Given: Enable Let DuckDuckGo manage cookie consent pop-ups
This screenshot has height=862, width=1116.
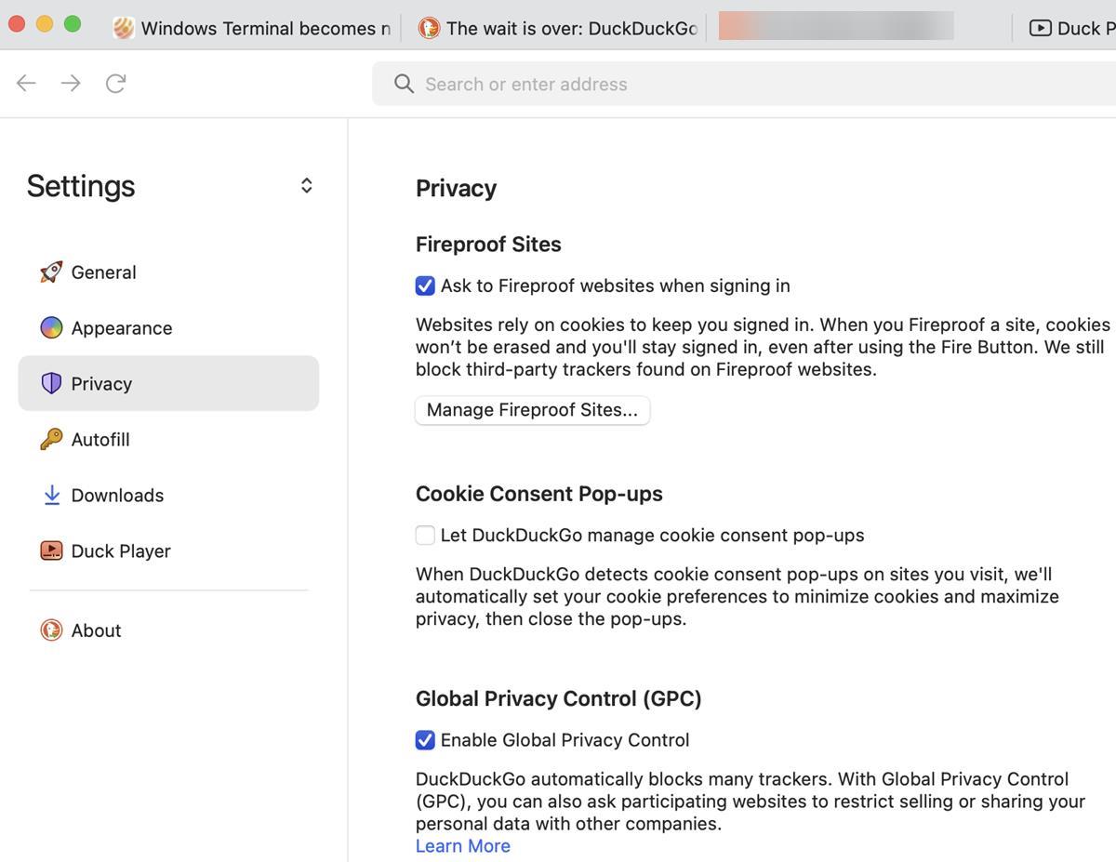Looking at the screenshot, I should tap(425, 535).
